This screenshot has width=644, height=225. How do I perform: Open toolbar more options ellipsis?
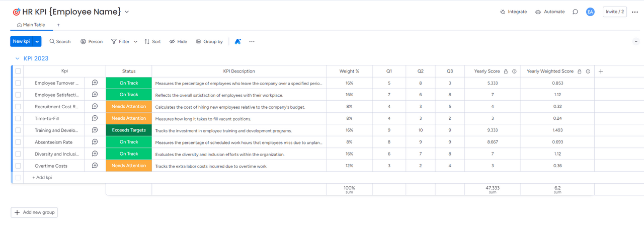(252, 42)
